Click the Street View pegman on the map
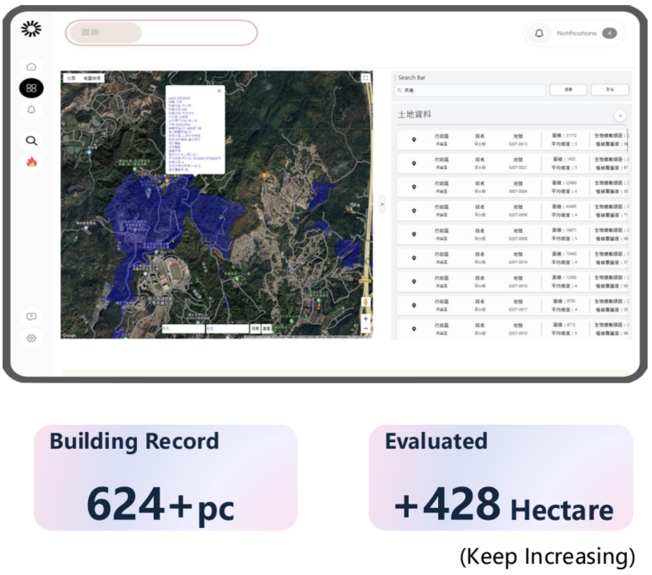 tap(365, 302)
